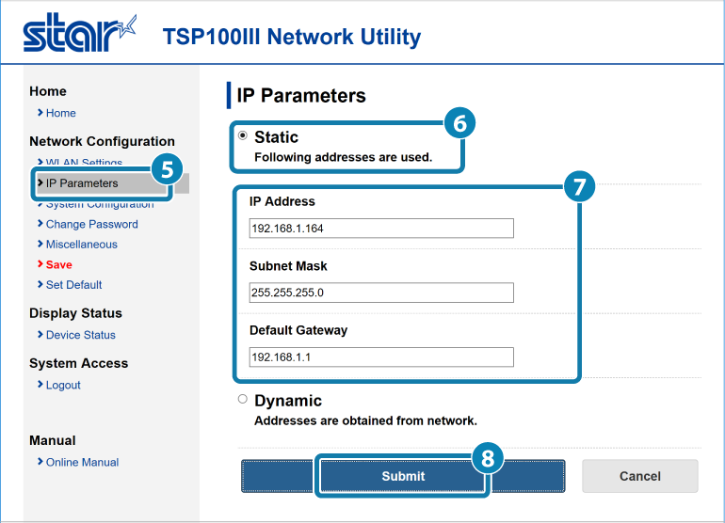Viewport: 725px width, 523px height.
Task: Select the Static radio button
Action: 243,135
